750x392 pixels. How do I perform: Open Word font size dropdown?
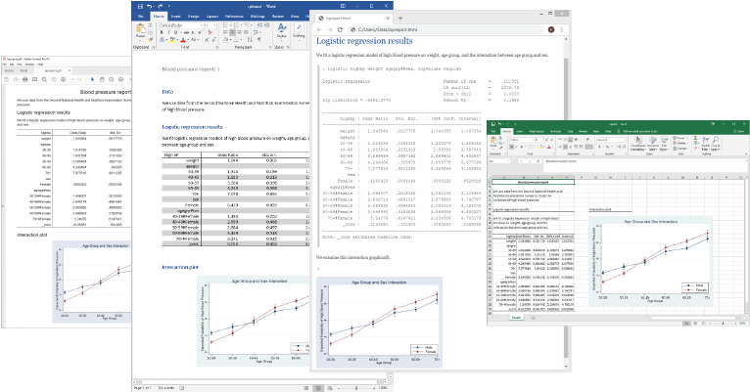pyautogui.click(x=214, y=24)
